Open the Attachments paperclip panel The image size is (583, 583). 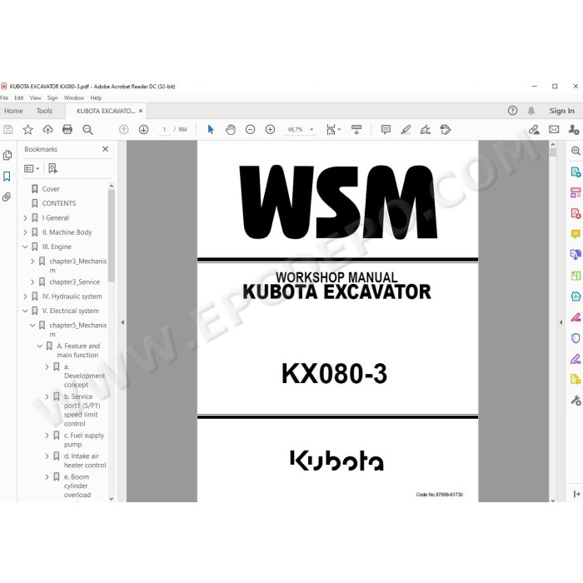click(x=7, y=197)
